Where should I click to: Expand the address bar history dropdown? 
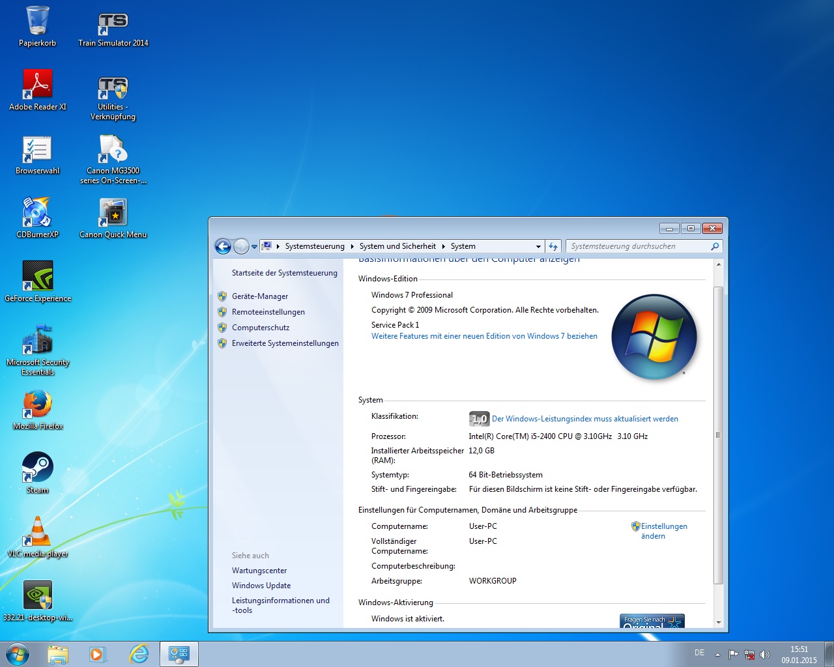click(538, 247)
